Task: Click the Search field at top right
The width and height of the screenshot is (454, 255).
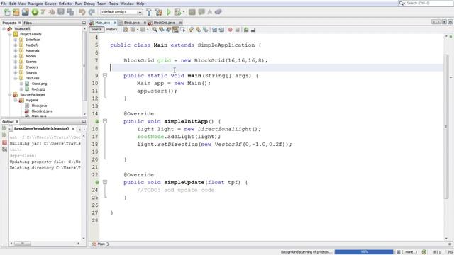Action: tap(426, 3)
